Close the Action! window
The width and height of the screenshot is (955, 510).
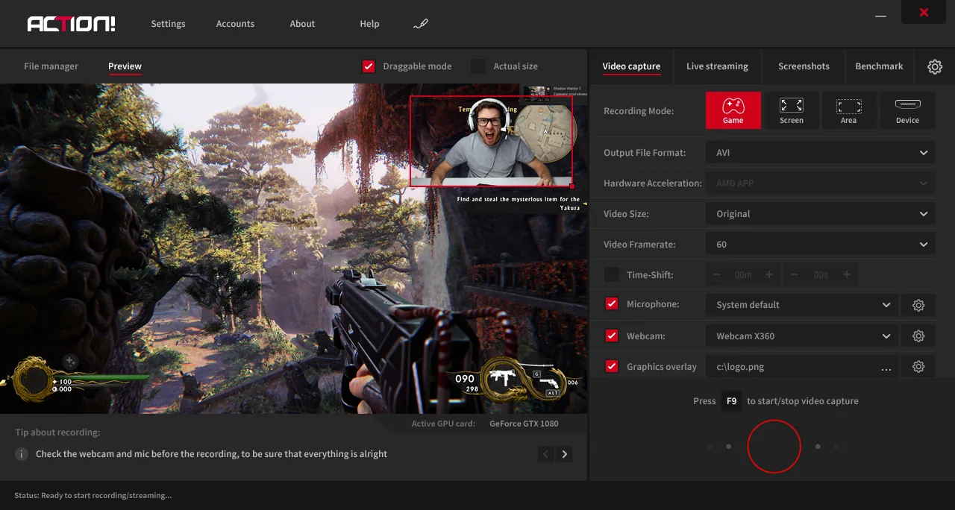click(924, 13)
